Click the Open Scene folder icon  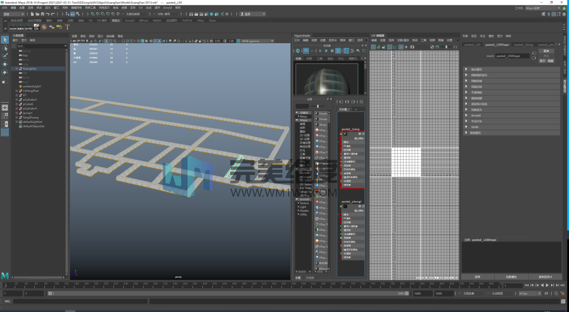click(x=37, y=14)
